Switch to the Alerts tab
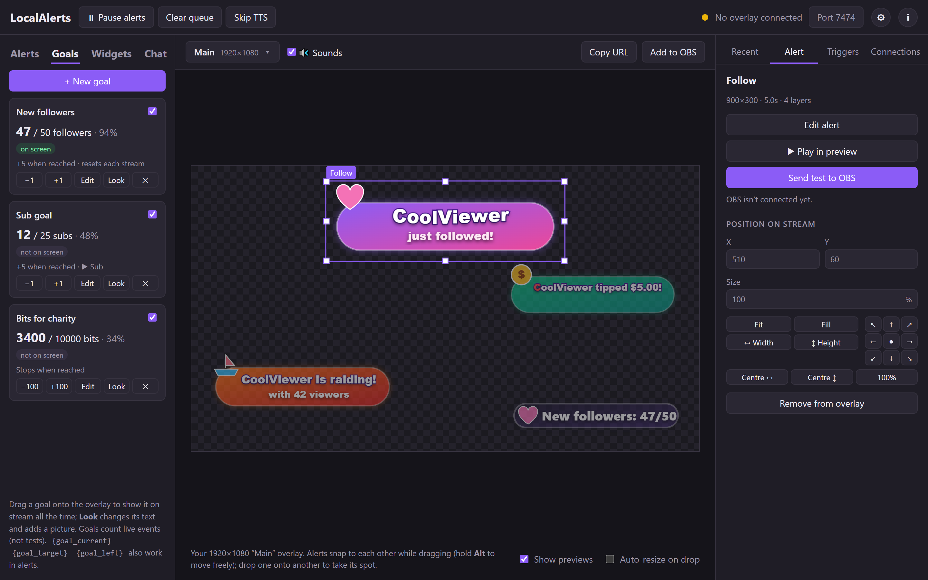This screenshot has width=928, height=580. click(24, 54)
